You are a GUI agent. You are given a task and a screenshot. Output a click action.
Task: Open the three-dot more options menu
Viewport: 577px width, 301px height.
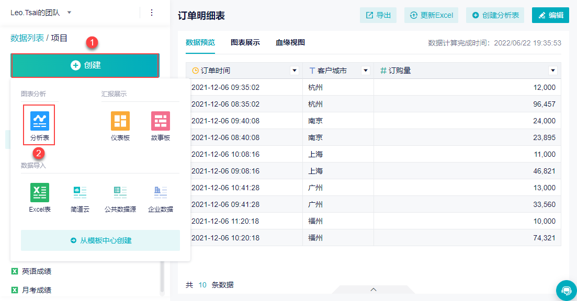[x=152, y=13]
